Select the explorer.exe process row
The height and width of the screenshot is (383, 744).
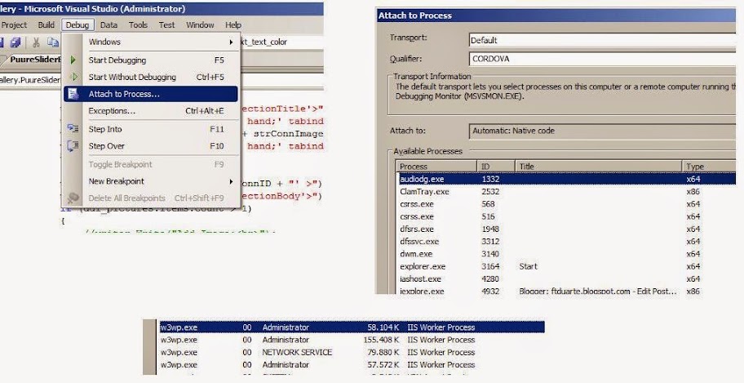566,266
